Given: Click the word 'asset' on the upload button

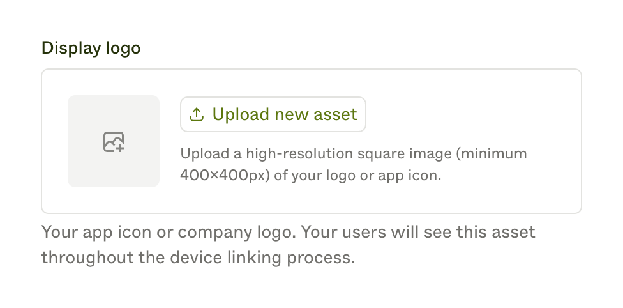Looking at the screenshot, I should [x=335, y=114].
